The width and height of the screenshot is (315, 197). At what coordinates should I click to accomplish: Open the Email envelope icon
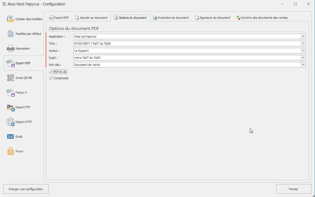point(11,137)
